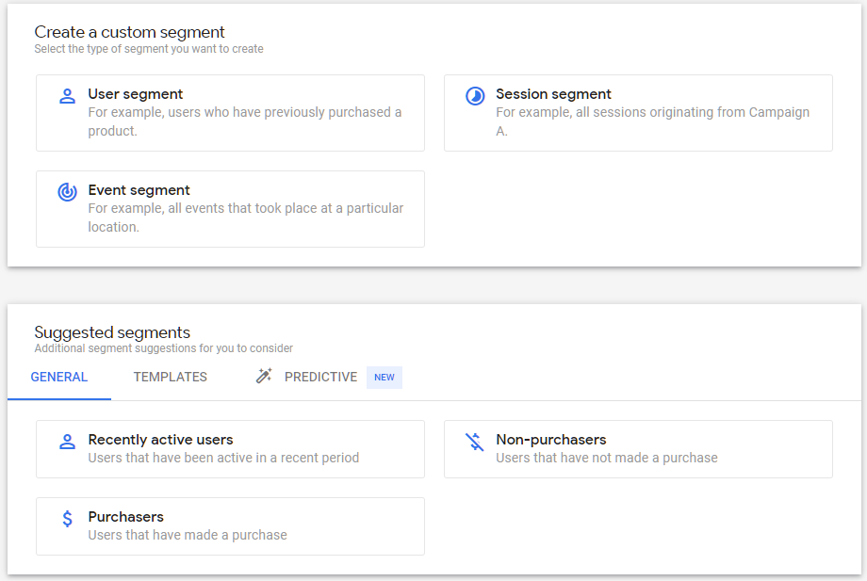The width and height of the screenshot is (867, 581).
Task: Select the Session segment title
Action: [553, 94]
